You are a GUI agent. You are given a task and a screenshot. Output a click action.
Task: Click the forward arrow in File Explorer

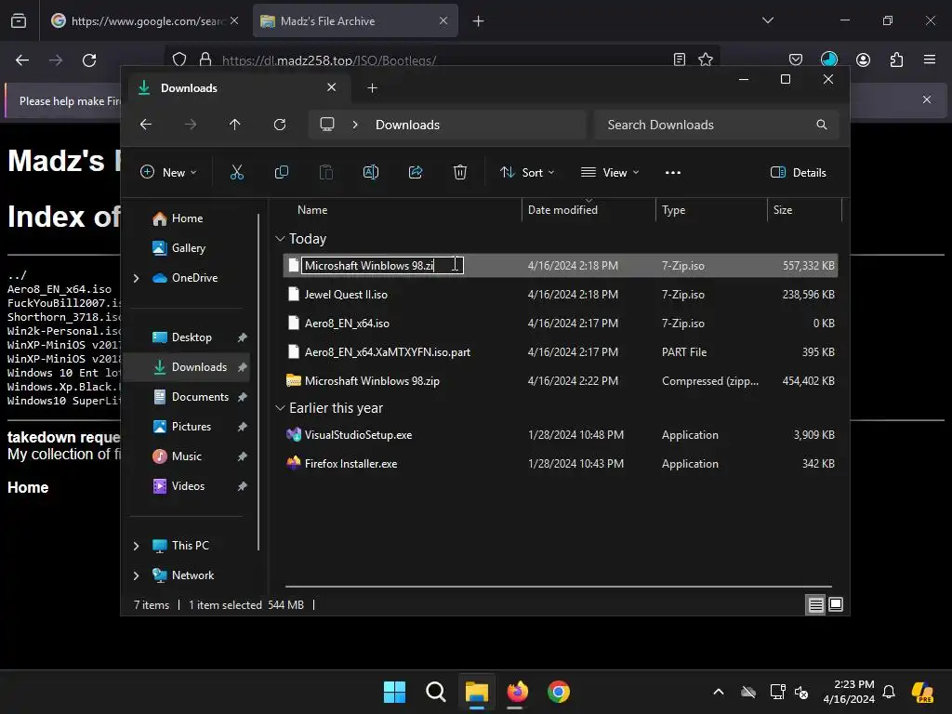(191, 125)
